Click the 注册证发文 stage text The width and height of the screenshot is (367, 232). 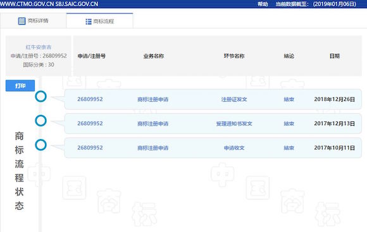[234, 99]
